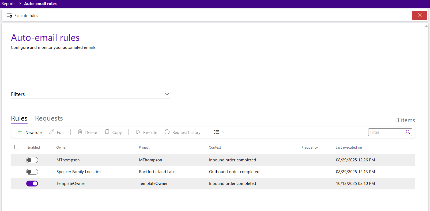Check the select-all checkbox in header

[x=17, y=147]
